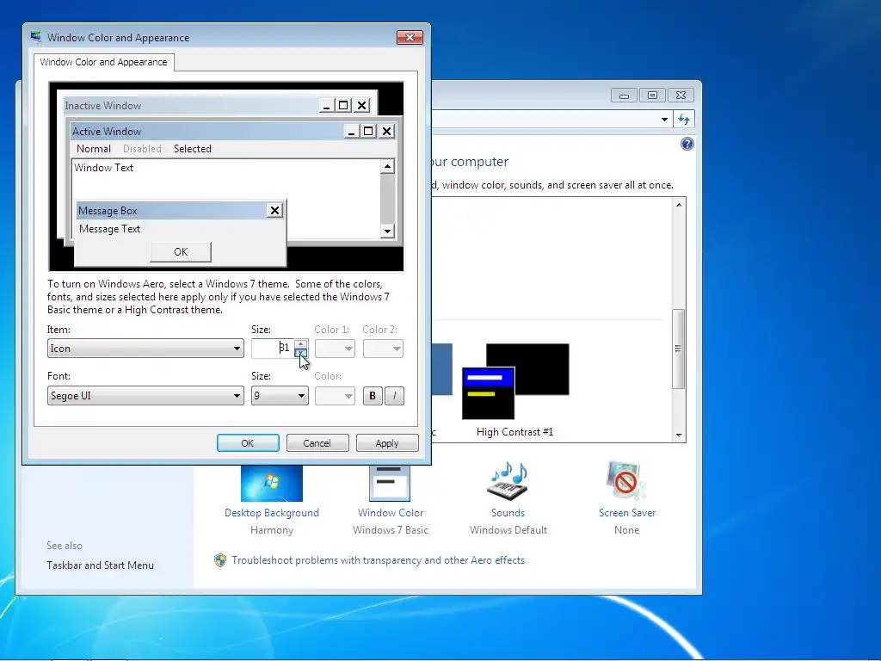Click theme list scrollbar down arrow
The width and height of the screenshot is (881, 661).
tap(679, 435)
